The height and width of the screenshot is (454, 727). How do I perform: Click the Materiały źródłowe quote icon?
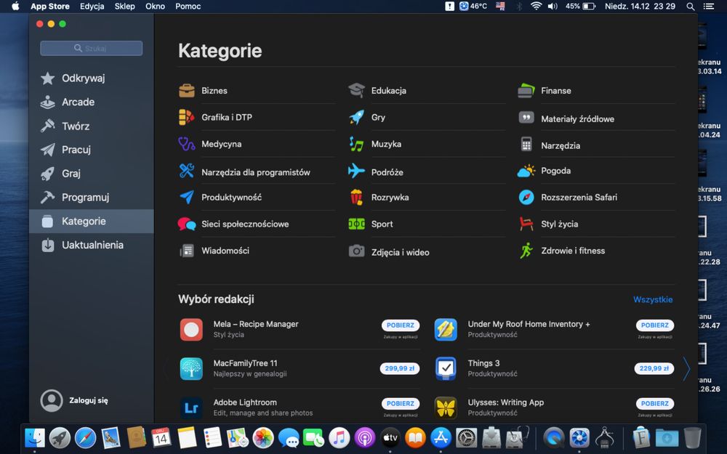point(526,118)
